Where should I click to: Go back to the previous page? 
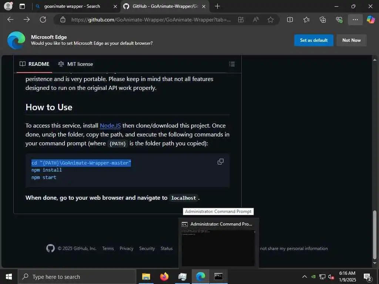coord(10,20)
